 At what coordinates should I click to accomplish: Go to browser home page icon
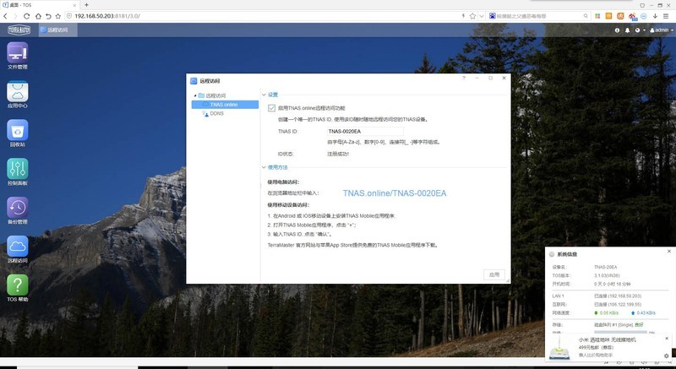(38, 16)
